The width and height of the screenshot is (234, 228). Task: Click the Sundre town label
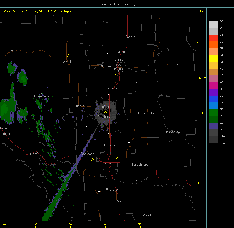[x=79, y=106]
